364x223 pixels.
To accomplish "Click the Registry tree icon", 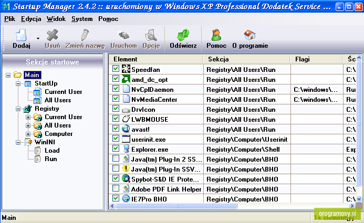I will [x=28, y=109].
